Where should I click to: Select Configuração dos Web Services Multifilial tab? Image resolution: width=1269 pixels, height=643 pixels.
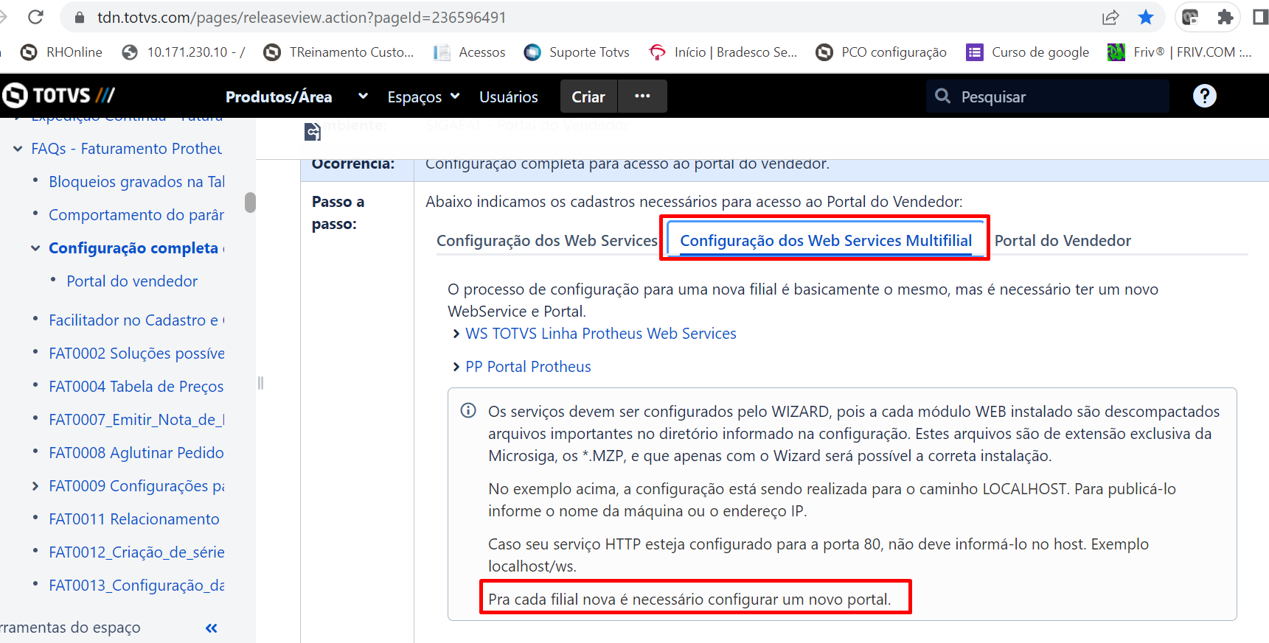point(826,241)
